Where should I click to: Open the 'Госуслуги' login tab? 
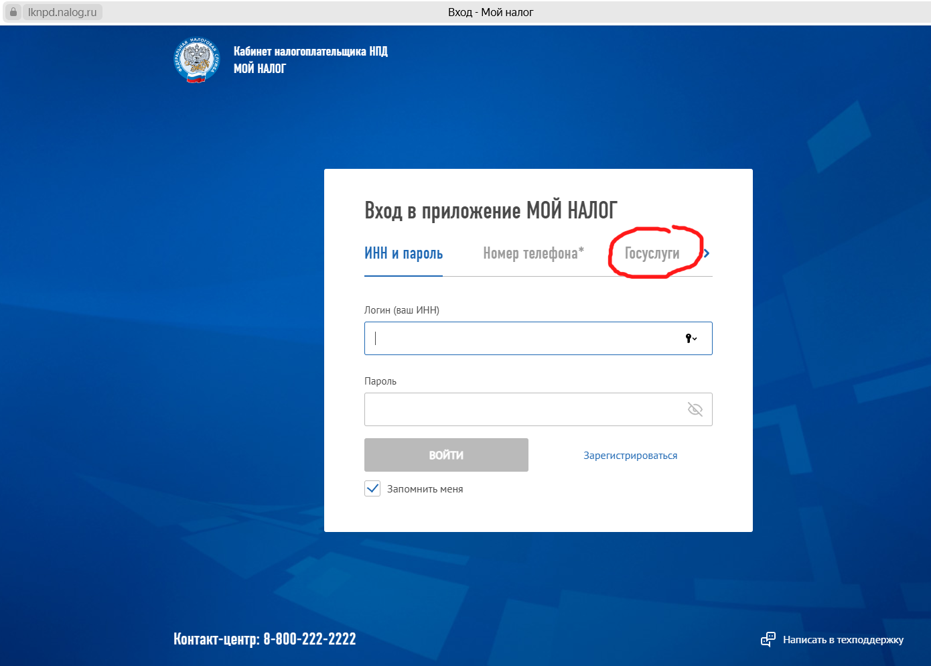(652, 253)
